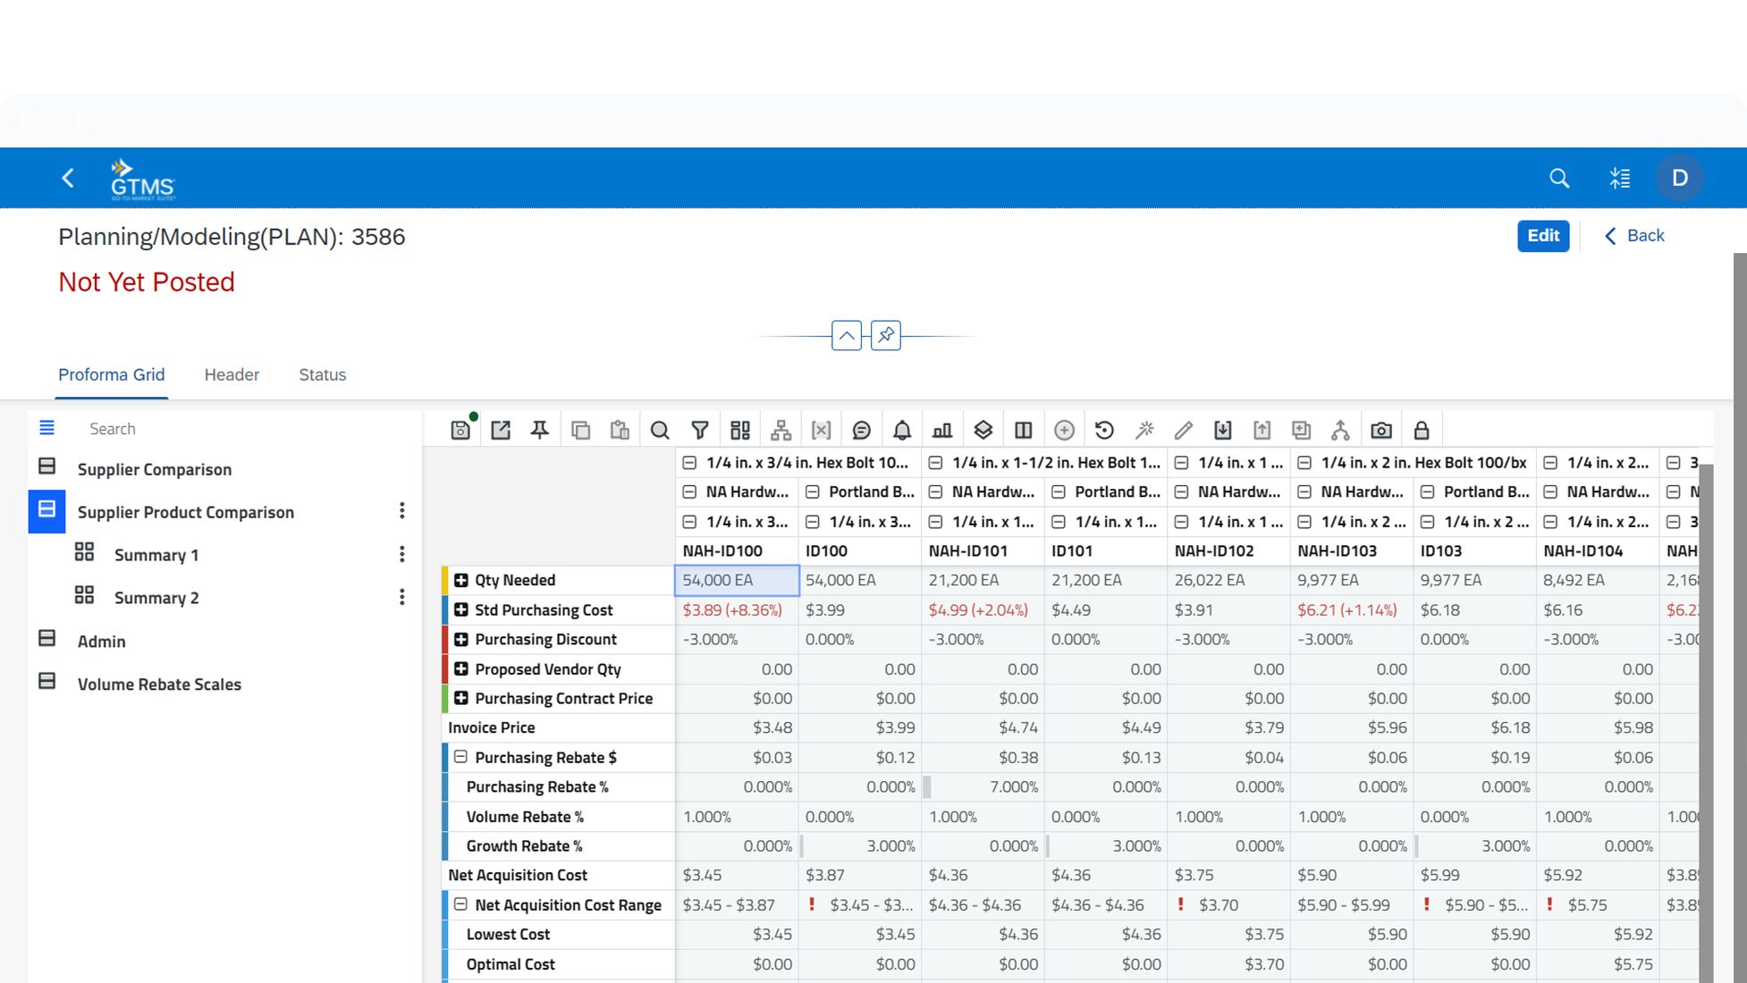Click the blue Edit button
The width and height of the screenshot is (1747, 983).
pyautogui.click(x=1542, y=236)
